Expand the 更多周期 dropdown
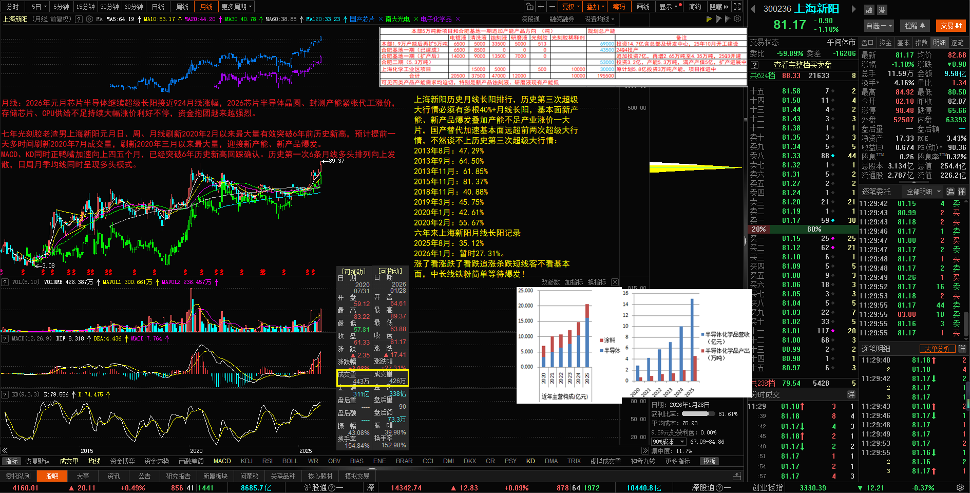This screenshot has height=493, width=970. click(237, 7)
